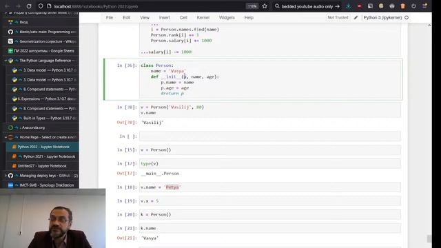441x248 pixels.
Task: Open the Synology DiskStation tab
Action: 41,185
